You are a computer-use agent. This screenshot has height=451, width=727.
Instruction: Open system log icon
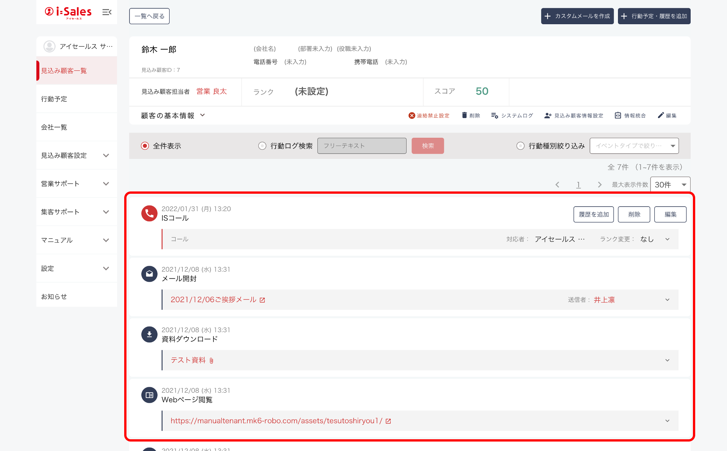[495, 115]
